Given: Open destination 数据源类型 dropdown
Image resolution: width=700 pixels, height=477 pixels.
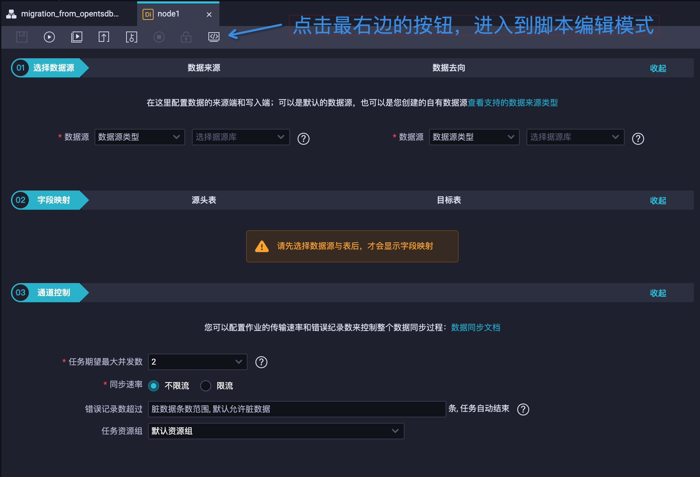Looking at the screenshot, I should (474, 137).
